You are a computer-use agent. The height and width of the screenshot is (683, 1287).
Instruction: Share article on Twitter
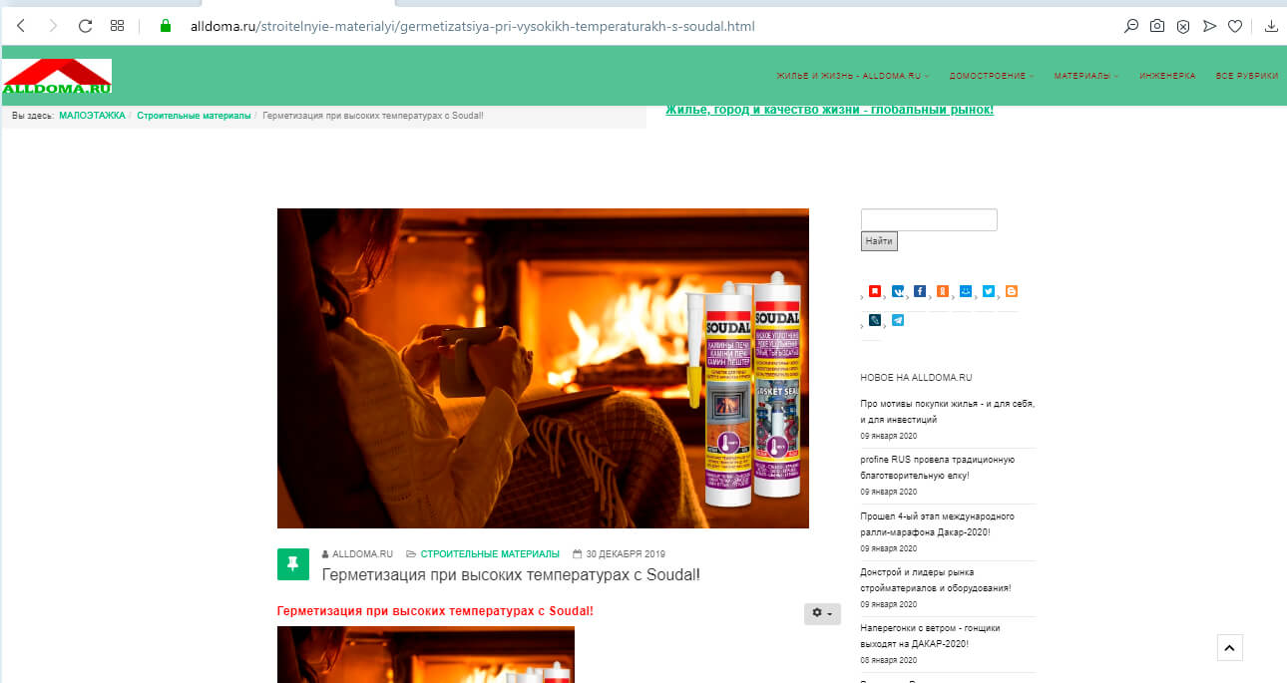pos(989,291)
